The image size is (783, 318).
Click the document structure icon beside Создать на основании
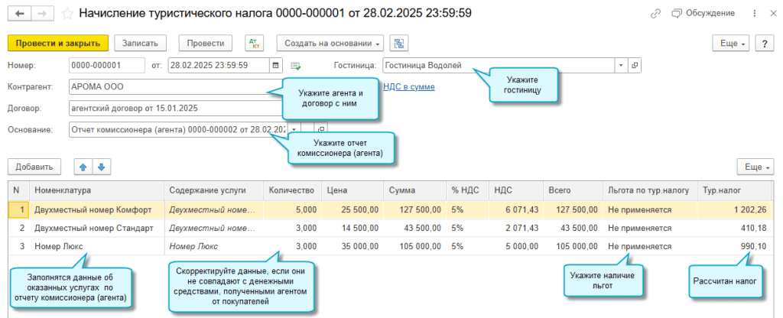tap(399, 44)
